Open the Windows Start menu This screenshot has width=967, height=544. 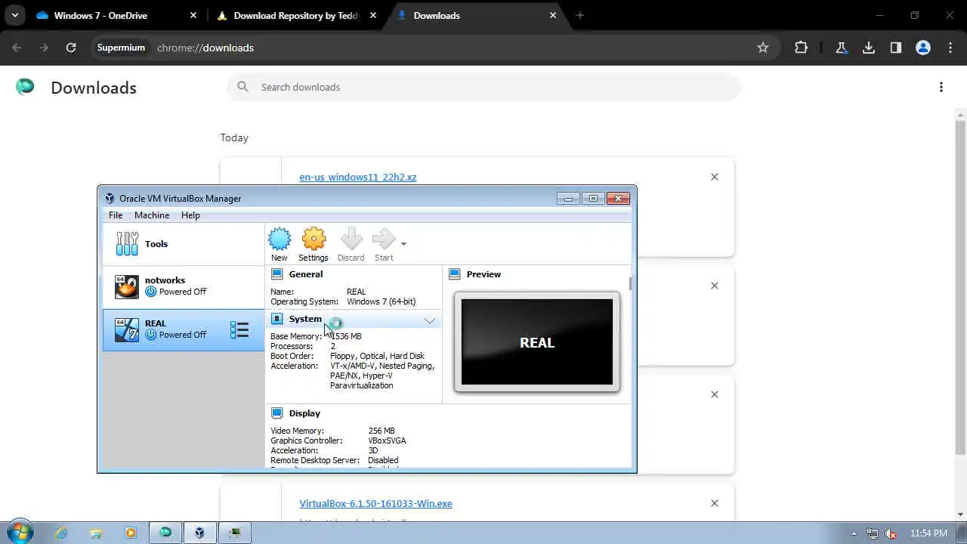click(x=20, y=532)
